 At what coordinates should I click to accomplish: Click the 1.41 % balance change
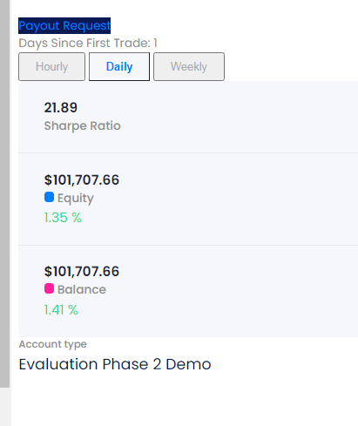61,310
